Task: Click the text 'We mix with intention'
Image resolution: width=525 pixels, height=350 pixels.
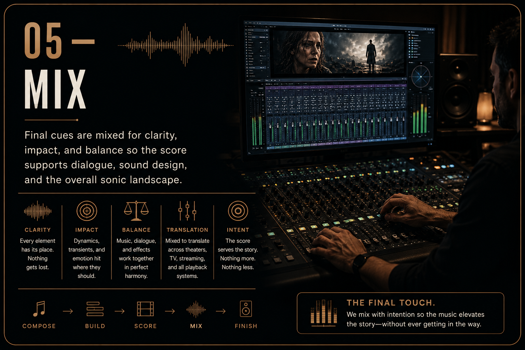Action: pos(416,319)
